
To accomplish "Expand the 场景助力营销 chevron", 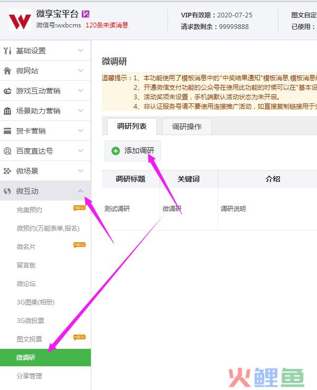I will (x=80, y=111).
